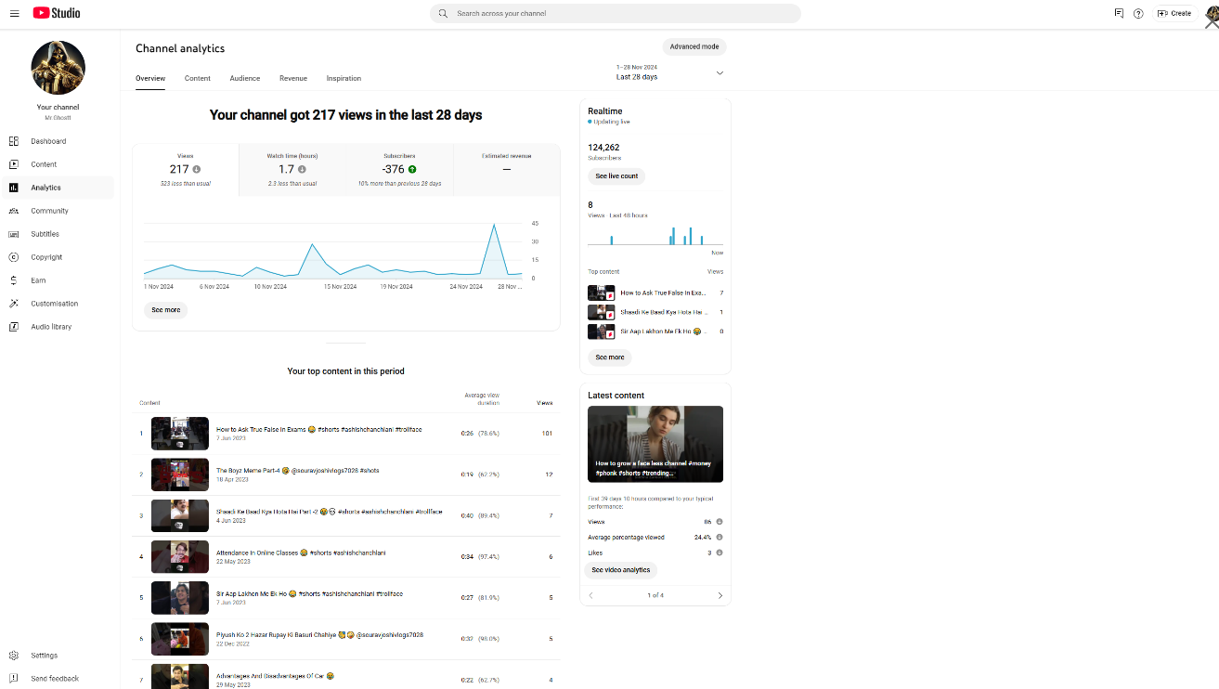Open account avatar in top right
The width and height of the screenshot is (1219, 689).
1211,12
